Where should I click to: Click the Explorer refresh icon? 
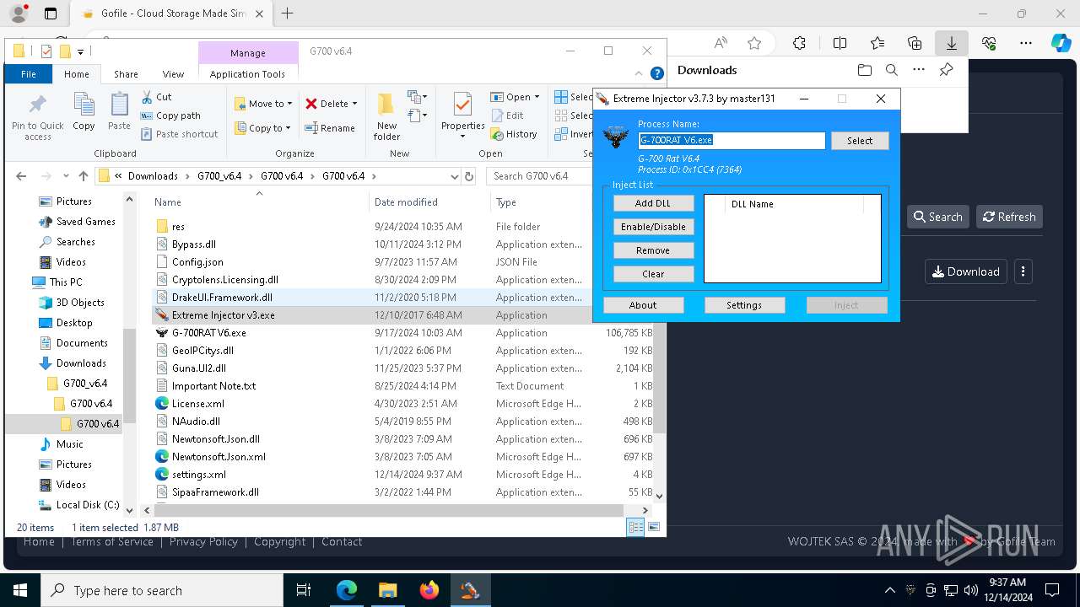pyautogui.click(x=471, y=176)
